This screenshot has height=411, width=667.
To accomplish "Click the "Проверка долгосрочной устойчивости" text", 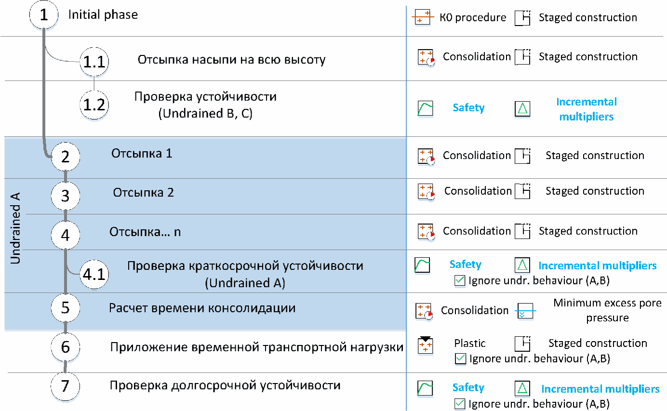I will [225, 385].
